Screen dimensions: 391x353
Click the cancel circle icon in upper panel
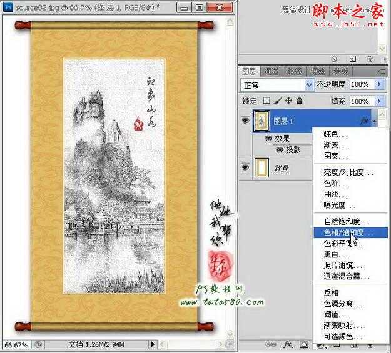pyautogui.click(x=335, y=59)
